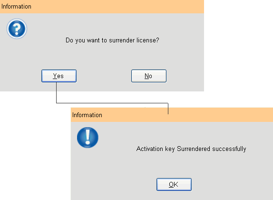The height and width of the screenshot is (200, 273).
Task: Click empty orange title bar of top dialog
Action: tap(118, 7)
